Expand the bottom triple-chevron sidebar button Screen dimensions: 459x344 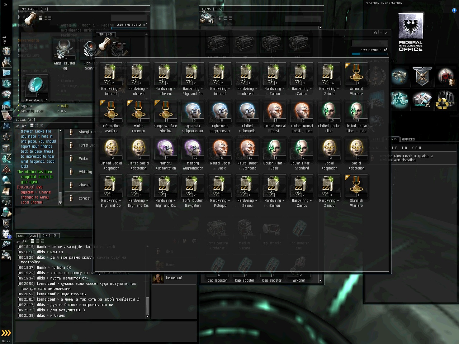pos(6,333)
